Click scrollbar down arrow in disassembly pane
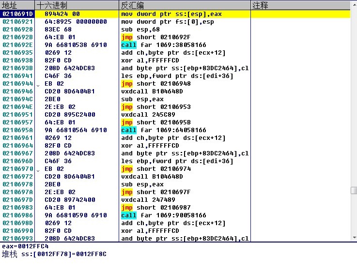 (x=354, y=238)
